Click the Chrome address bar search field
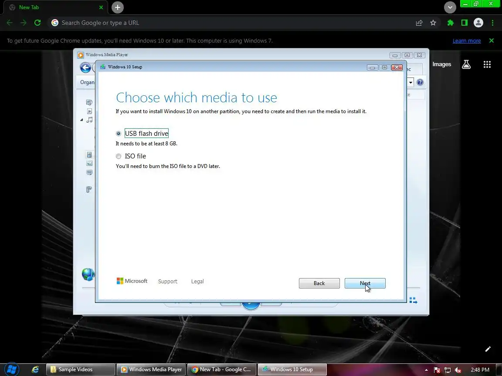 tap(231, 23)
